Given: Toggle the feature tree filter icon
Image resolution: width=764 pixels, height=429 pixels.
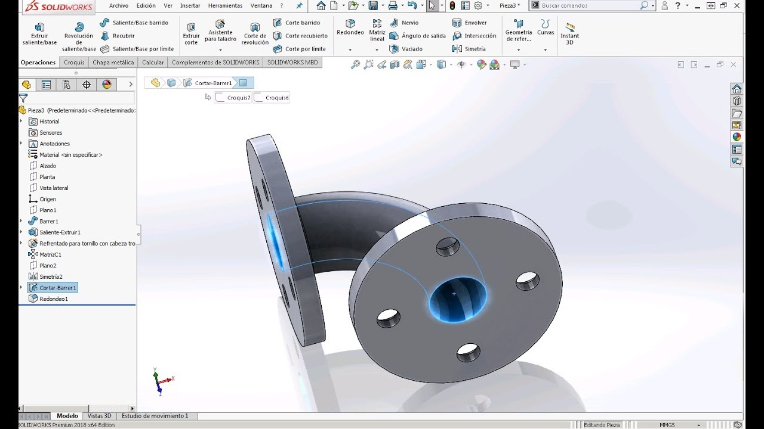Looking at the screenshot, I should point(23,98).
